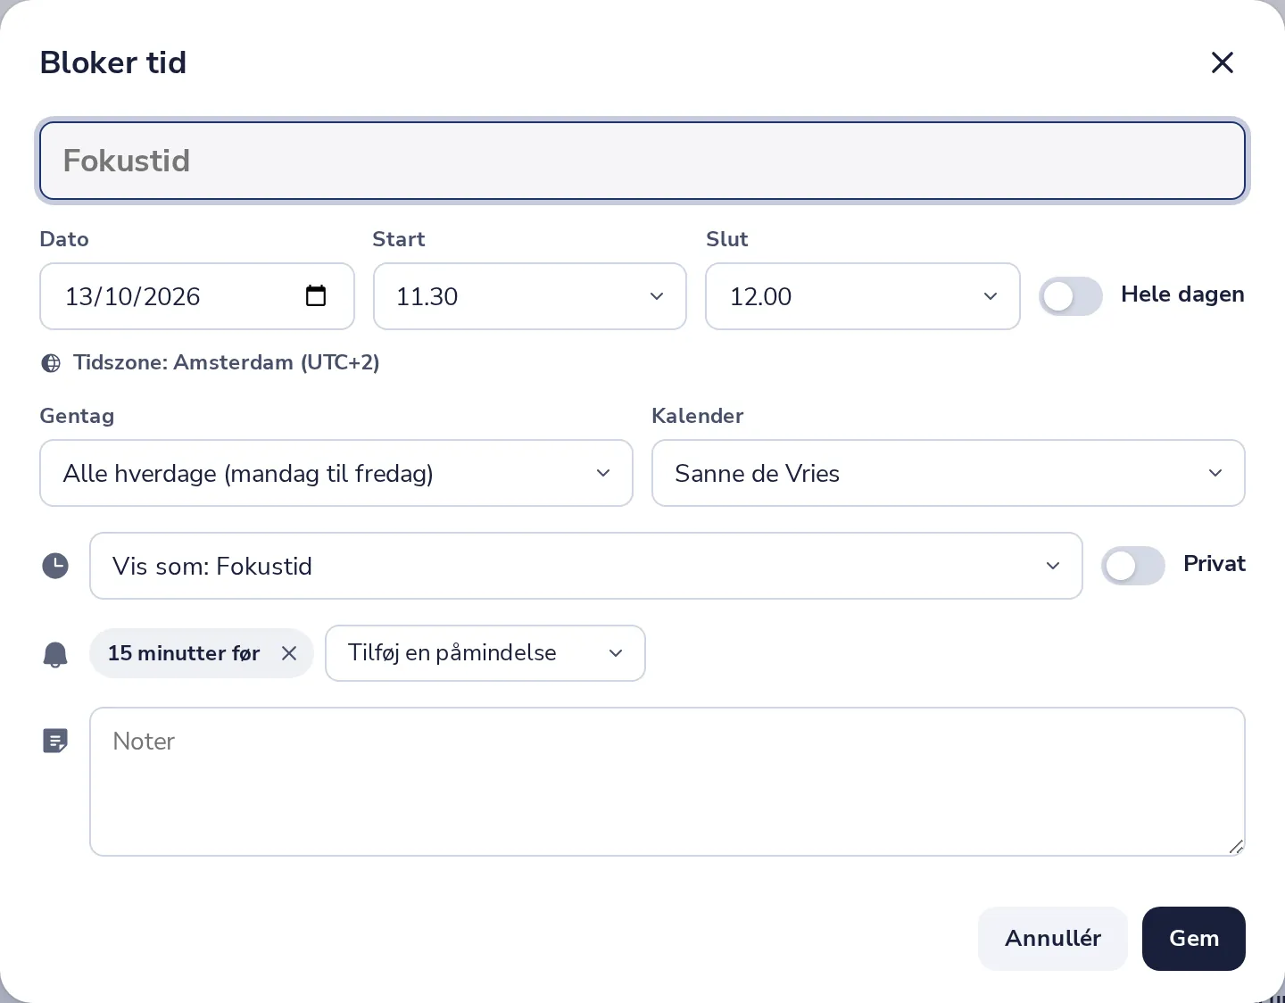The image size is (1285, 1003).
Task: Open the calendar date picker icon
Action: (x=316, y=295)
